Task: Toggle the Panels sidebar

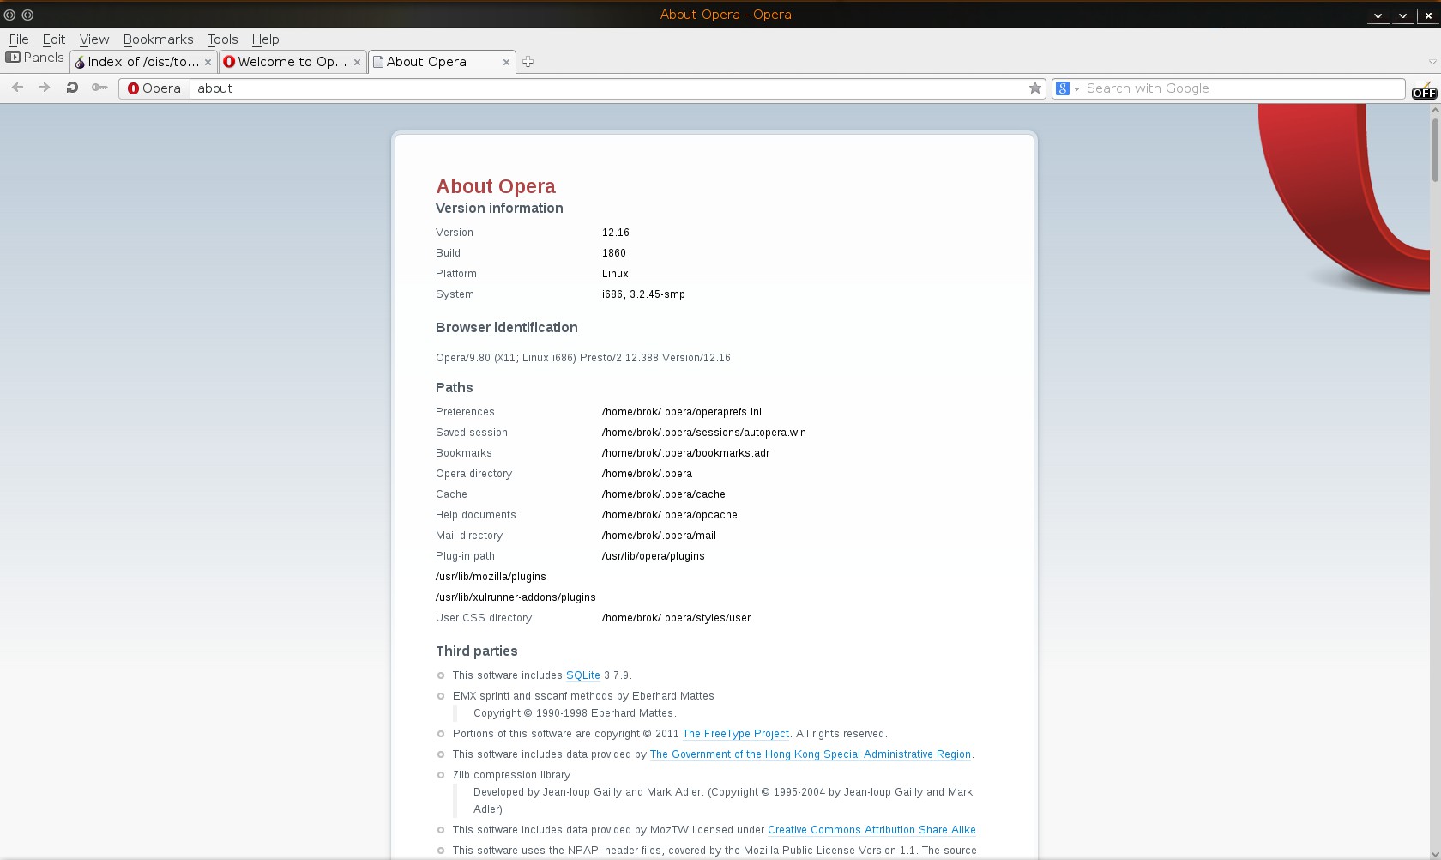Action: (x=35, y=58)
